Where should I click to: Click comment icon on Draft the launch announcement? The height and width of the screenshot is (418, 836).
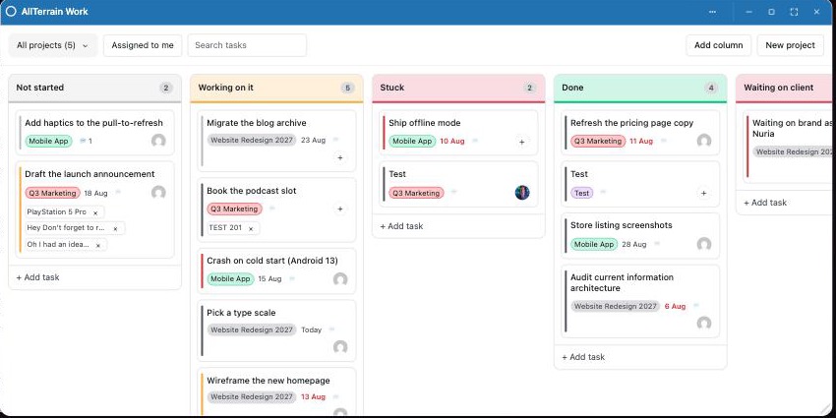click(118, 193)
